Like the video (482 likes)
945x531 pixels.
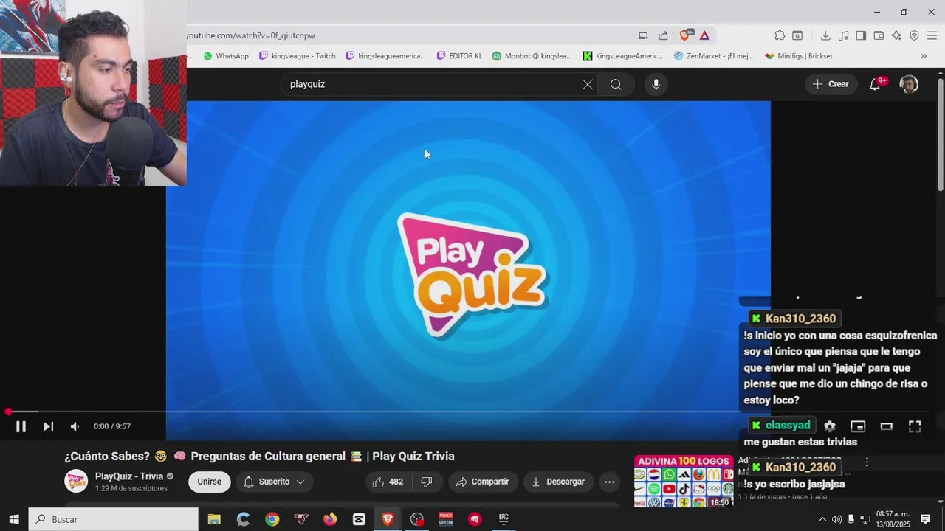pos(388,482)
